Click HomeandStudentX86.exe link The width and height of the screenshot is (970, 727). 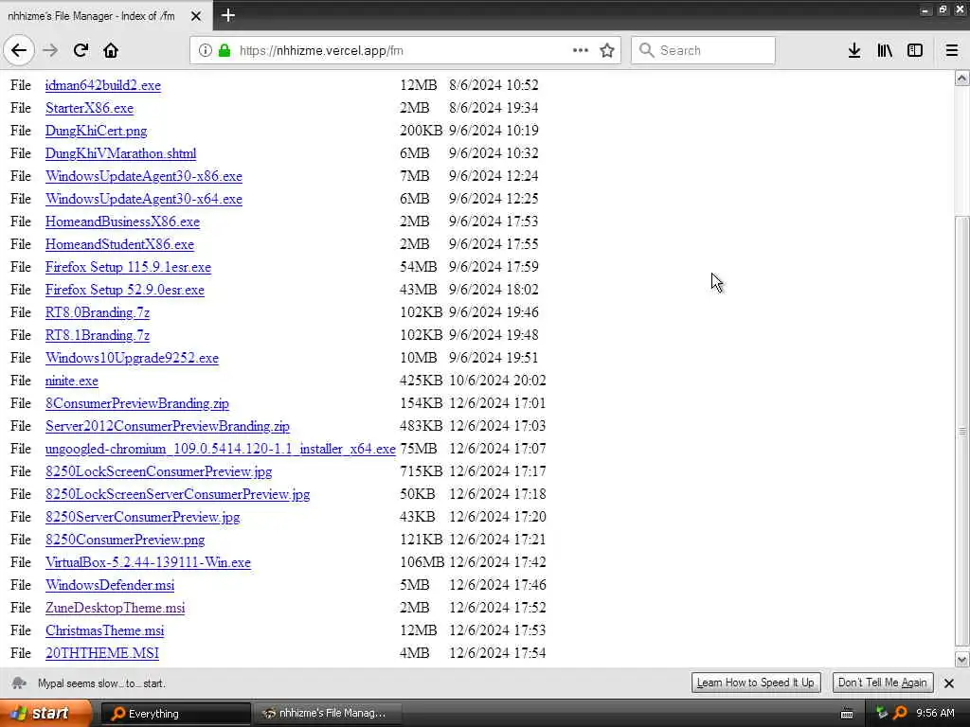(119, 245)
